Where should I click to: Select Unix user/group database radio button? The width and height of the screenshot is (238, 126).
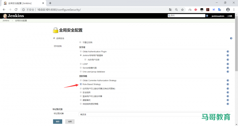click(81, 72)
